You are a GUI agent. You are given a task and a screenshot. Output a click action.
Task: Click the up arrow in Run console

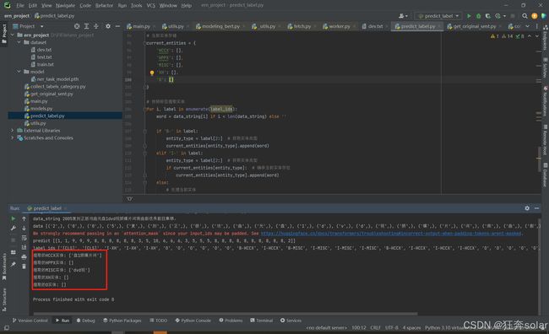coord(24,218)
